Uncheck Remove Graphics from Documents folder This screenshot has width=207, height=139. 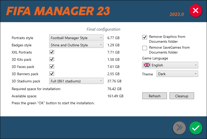tap(145, 37)
